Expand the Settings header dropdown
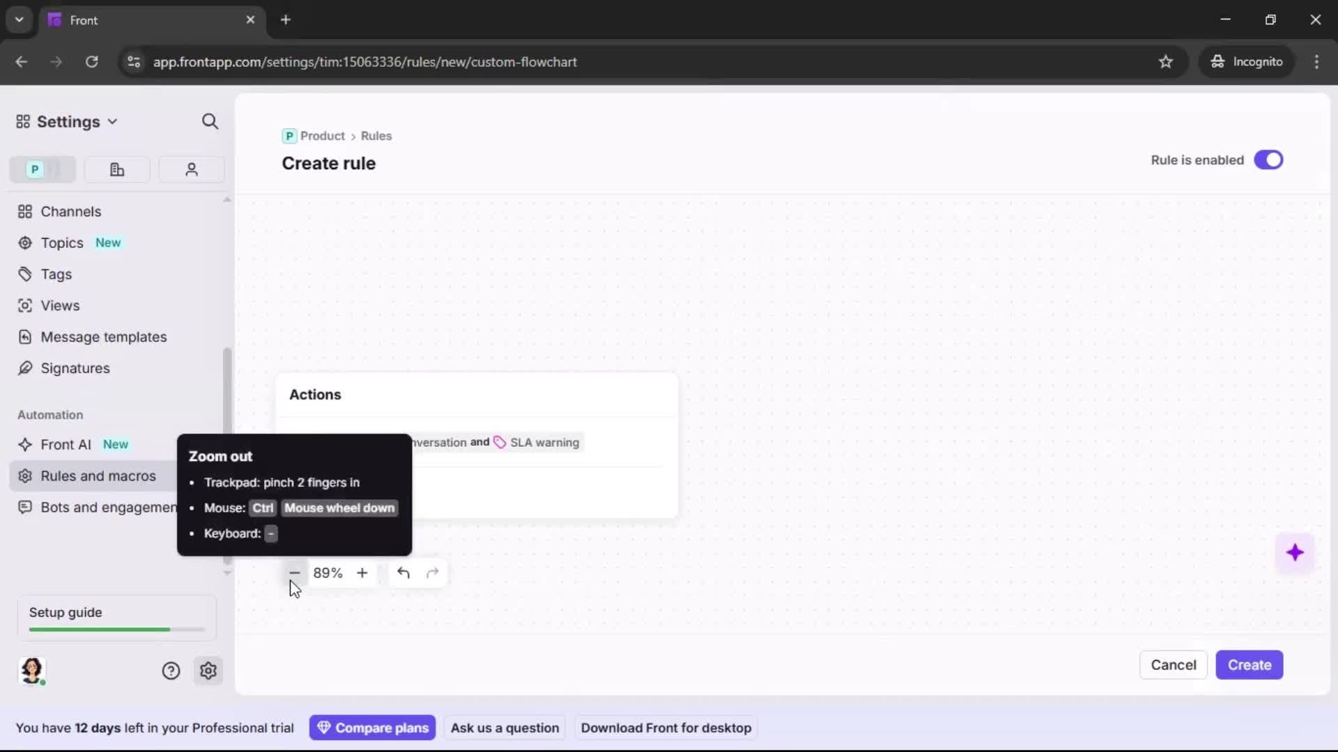This screenshot has height=752, width=1338. [x=113, y=121]
